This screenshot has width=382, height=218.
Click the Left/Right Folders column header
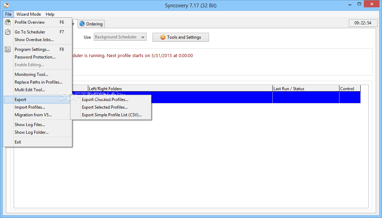pos(180,88)
